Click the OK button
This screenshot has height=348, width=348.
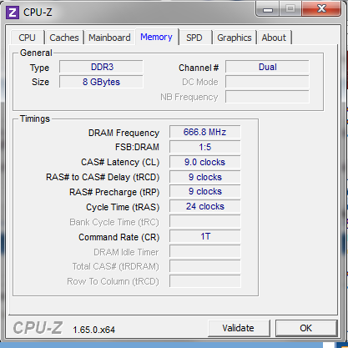(x=306, y=328)
